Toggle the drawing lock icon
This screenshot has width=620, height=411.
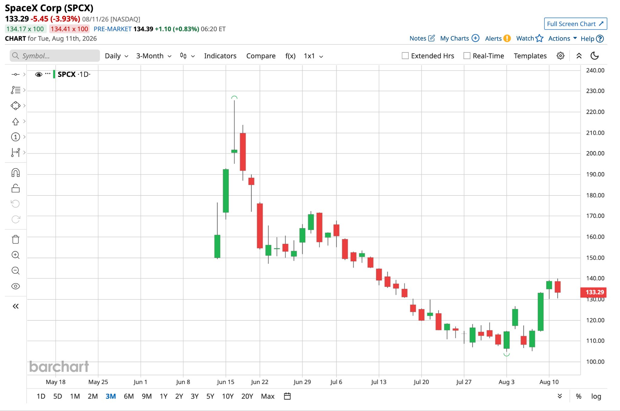(x=15, y=188)
